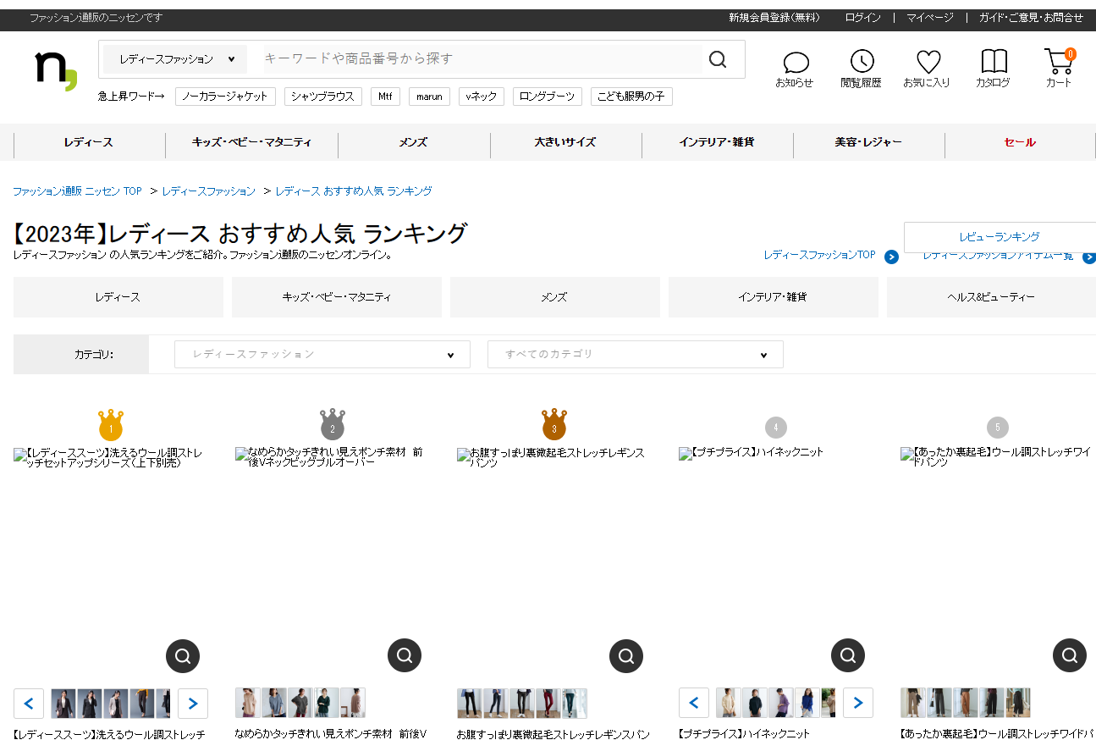Open カテゴリ レディースファッション filter dropdown
1096x740 pixels.
(x=322, y=354)
